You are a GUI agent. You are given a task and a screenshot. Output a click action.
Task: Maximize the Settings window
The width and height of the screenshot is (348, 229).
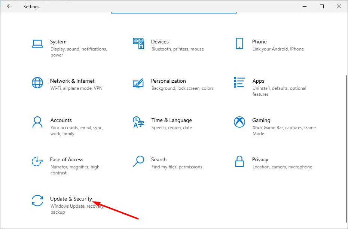(322, 6)
